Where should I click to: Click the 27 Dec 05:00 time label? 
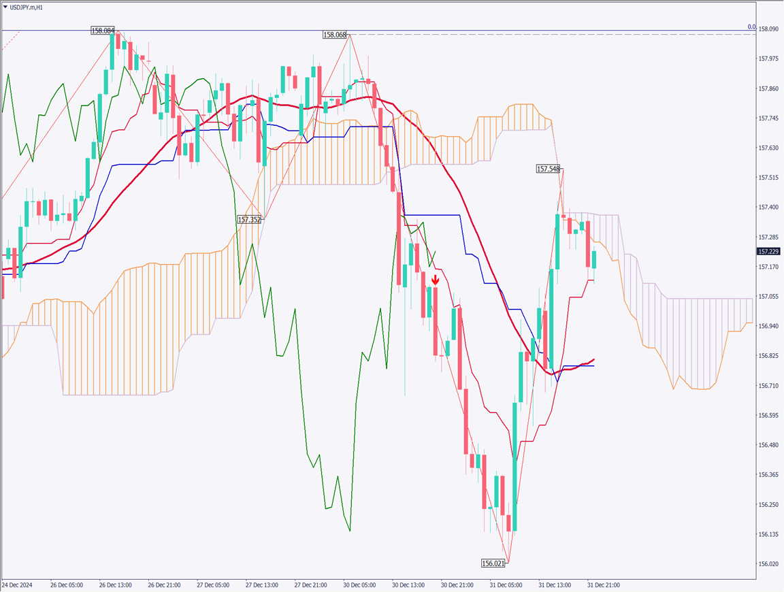(212, 585)
